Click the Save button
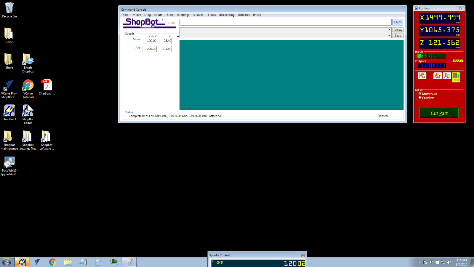The height and width of the screenshot is (267, 474). coord(398,36)
